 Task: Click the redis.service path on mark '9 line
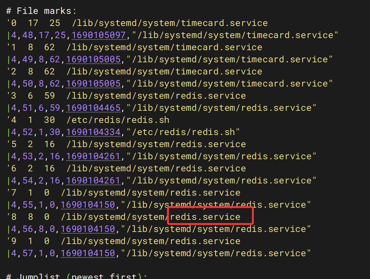(x=150, y=241)
